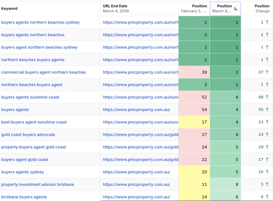Click position change value 50
Screen dimensions: 273x201
pyautogui.click(x=261, y=110)
